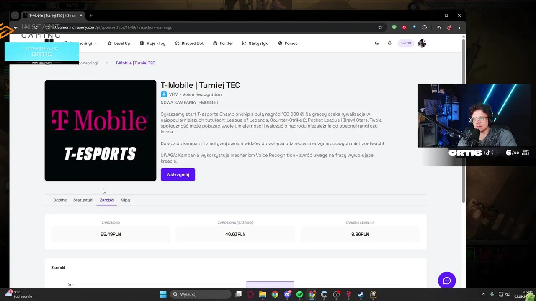Open the green shield browser extension
The width and height of the screenshot is (536, 301).
pos(394,27)
